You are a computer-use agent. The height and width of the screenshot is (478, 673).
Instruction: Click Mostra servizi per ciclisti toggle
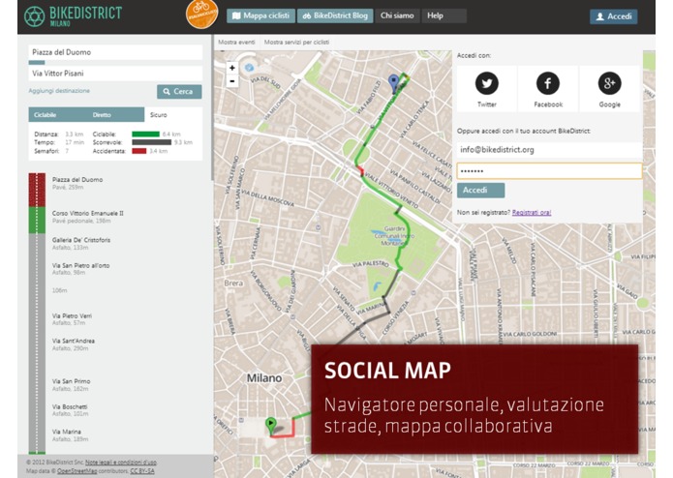point(296,42)
